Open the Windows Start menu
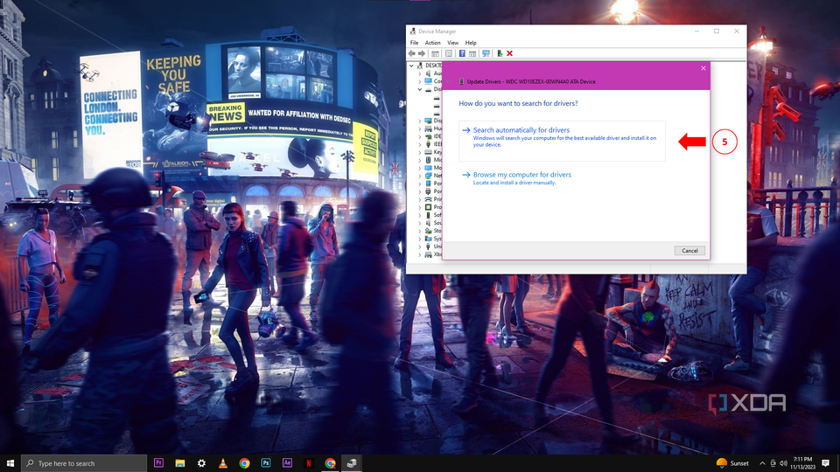840x472 pixels. click(10, 463)
